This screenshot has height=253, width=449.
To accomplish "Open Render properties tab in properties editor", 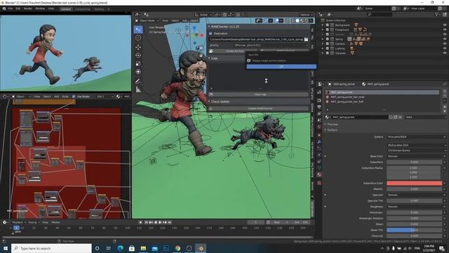I will click(x=319, y=100).
